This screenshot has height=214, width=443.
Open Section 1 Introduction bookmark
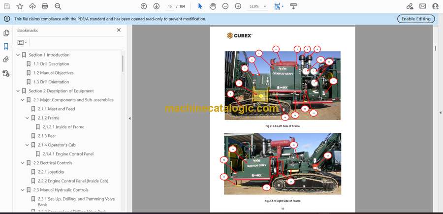(x=49, y=55)
